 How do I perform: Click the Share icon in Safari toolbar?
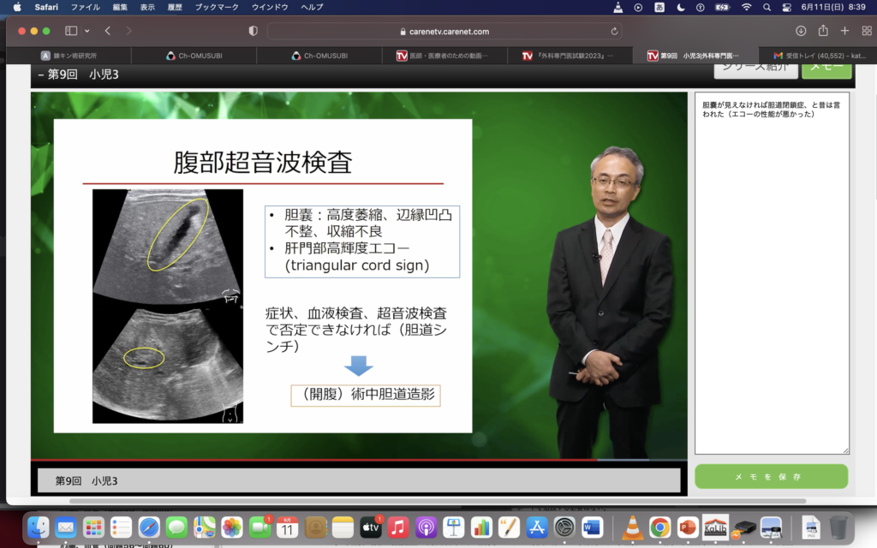pos(823,31)
